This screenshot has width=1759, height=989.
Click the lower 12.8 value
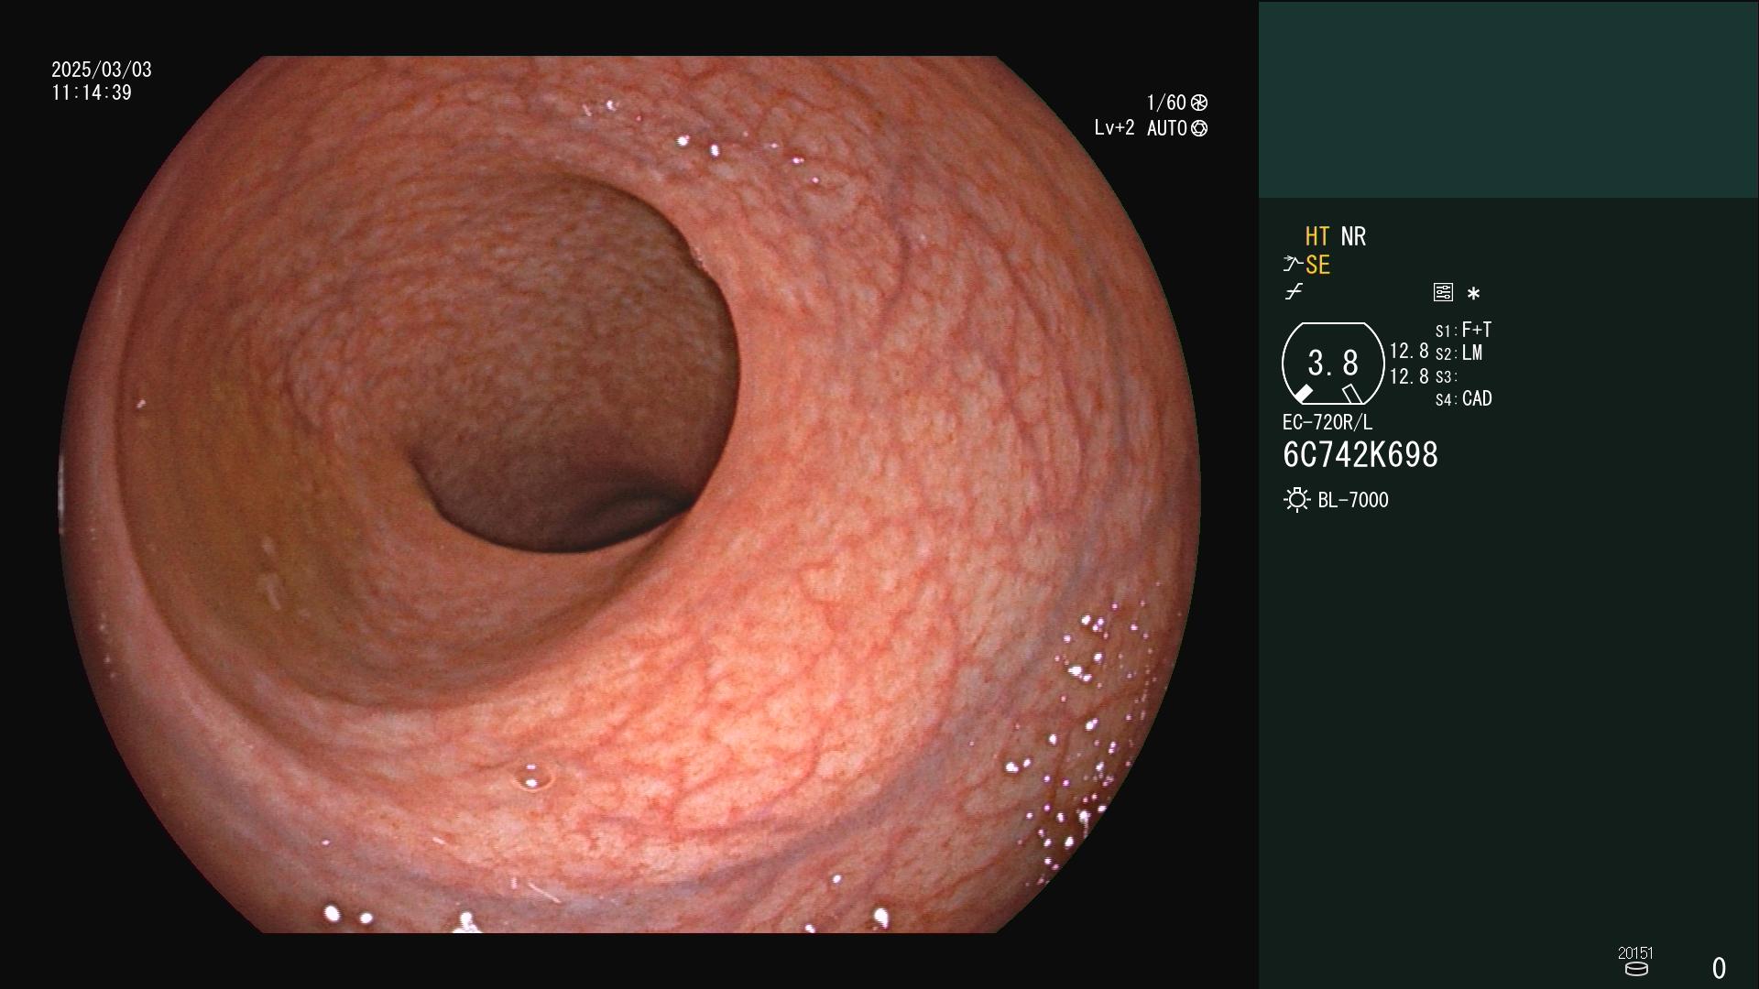(x=1409, y=376)
